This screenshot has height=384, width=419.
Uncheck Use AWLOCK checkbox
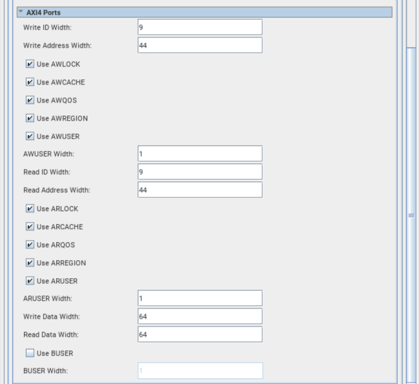pos(30,65)
